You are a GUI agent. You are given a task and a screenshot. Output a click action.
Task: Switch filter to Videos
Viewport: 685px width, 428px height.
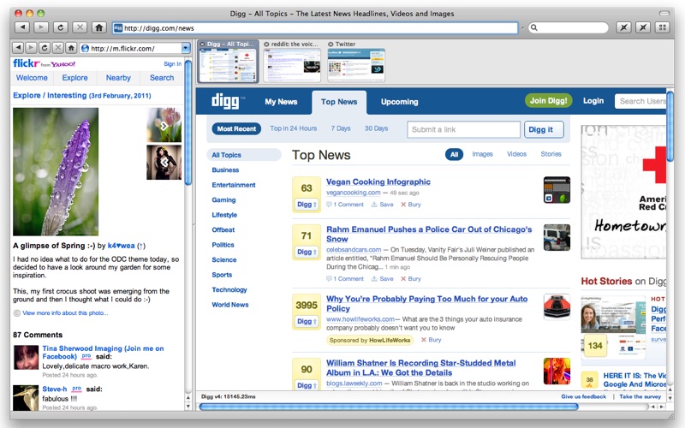click(516, 154)
